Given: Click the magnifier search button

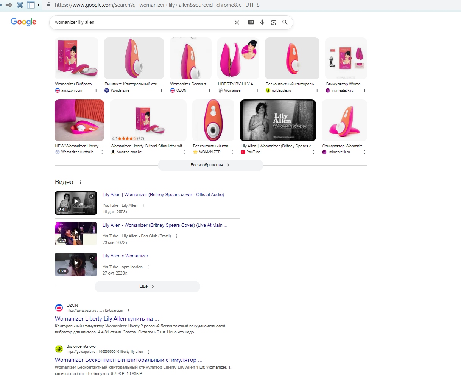Looking at the screenshot, I should [x=285, y=22].
